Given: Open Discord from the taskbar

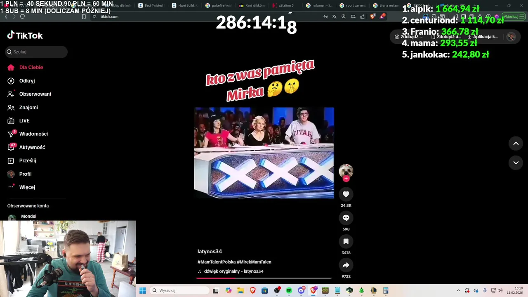Looking at the screenshot, I should click(x=301, y=290).
